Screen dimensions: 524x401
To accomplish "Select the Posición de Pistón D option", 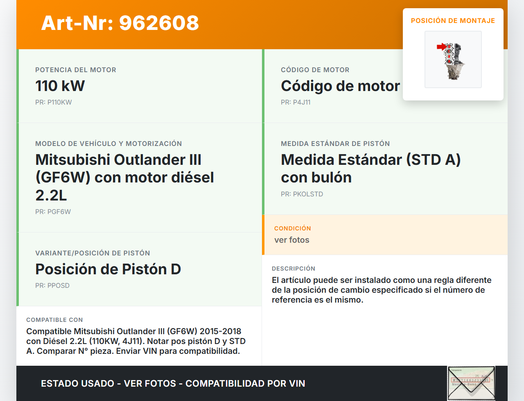I will pyautogui.click(x=108, y=269).
